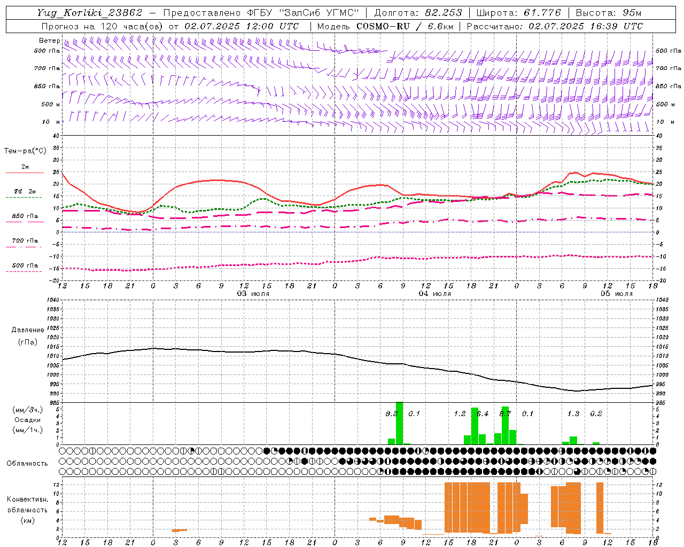Click the 1010 value on the left pressure axis
The width and height of the screenshot is (684, 547).
click(x=53, y=356)
